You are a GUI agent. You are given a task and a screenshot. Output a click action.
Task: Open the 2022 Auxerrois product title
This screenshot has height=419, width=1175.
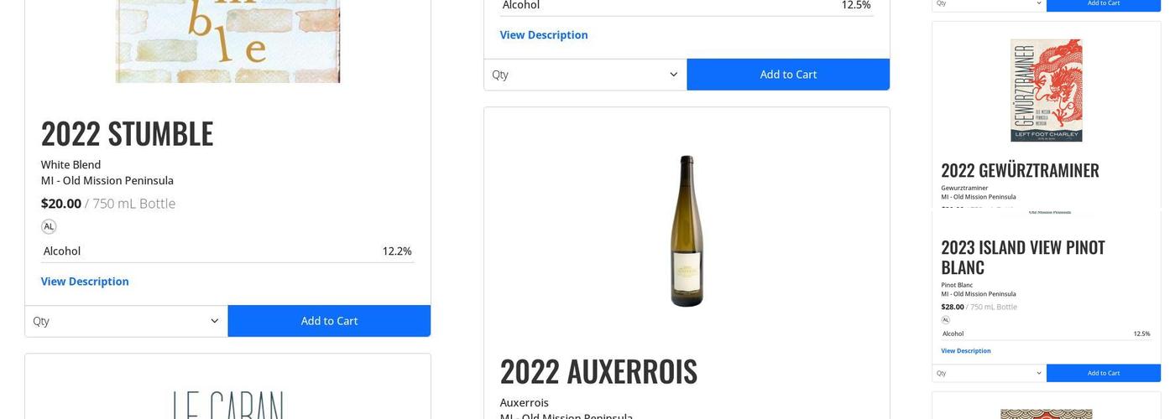598,371
